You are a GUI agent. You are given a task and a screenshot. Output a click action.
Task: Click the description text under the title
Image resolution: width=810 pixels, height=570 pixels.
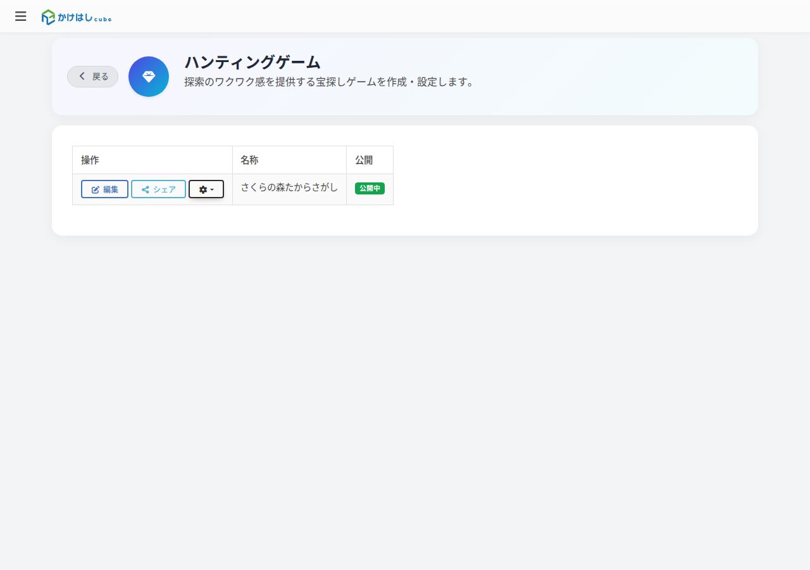click(x=330, y=82)
